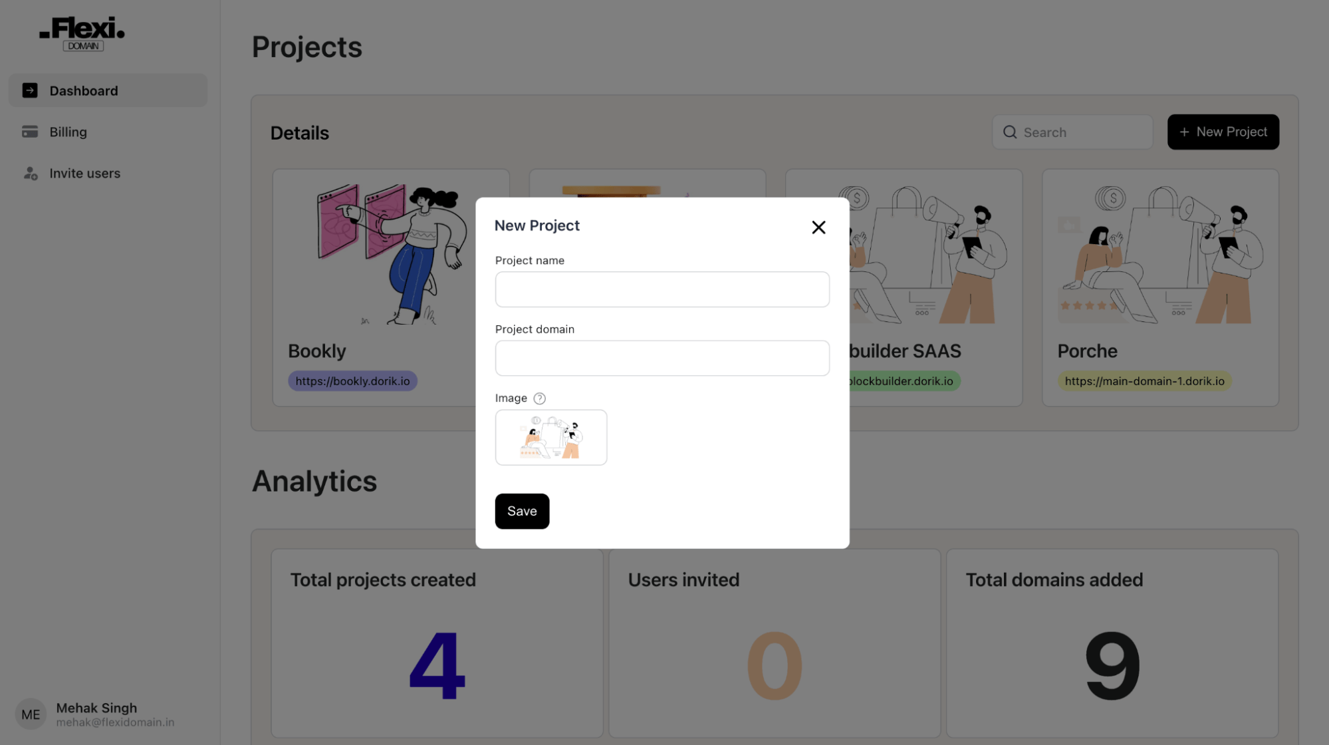Image resolution: width=1329 pixels, height=745 pixels.
Task: Click the Billing card icon
Action: [x=30, y=132]
